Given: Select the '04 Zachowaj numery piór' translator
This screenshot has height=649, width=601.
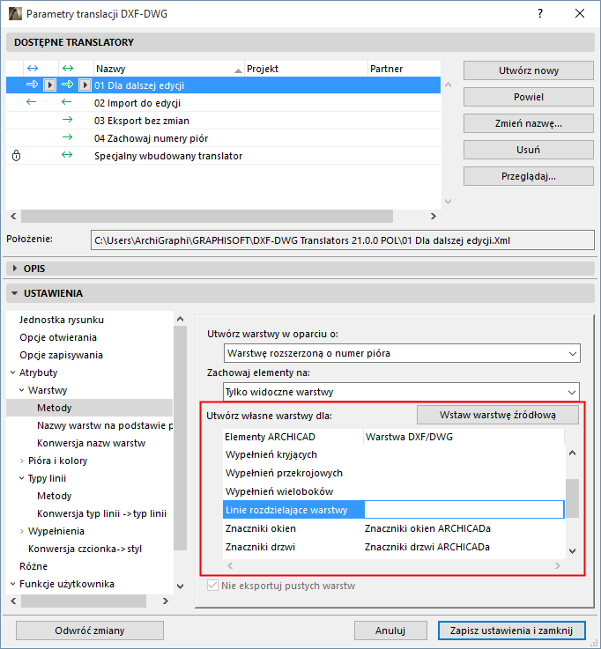Looking at the screenshot, I should coord(223,138).
